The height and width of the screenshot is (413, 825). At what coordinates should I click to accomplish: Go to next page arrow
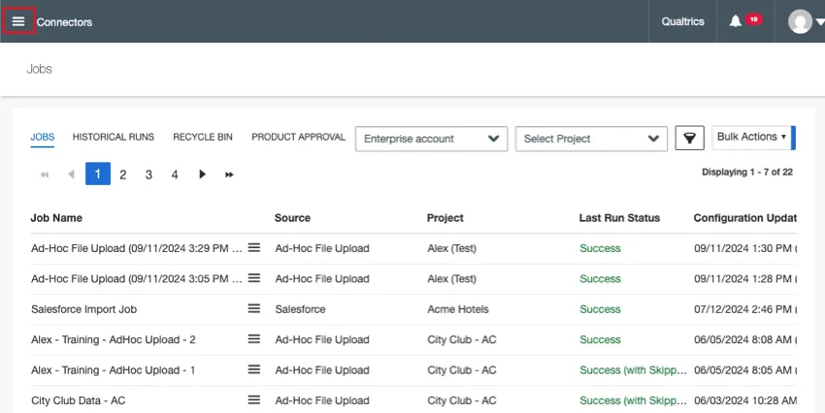point(203,175)
